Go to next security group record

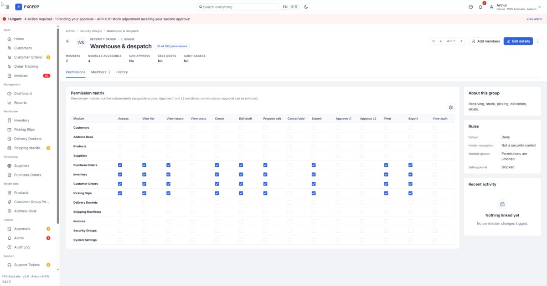click(x=461, y=41)
